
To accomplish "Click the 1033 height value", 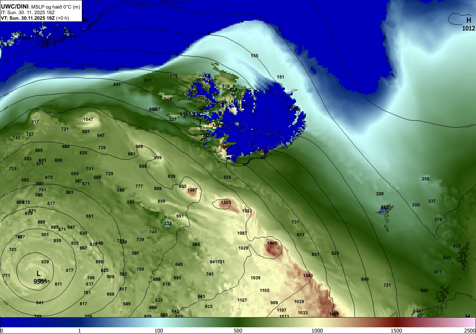I will (x=303, y=313).
